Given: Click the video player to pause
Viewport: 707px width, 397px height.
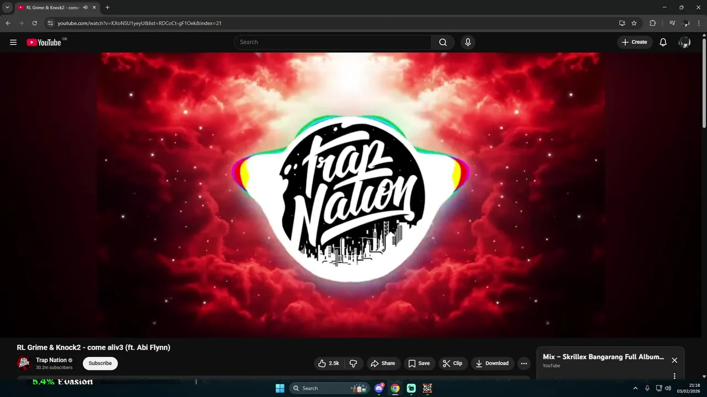Looking at the screenshot, I should pyautogui.click(x=351, y=195).
